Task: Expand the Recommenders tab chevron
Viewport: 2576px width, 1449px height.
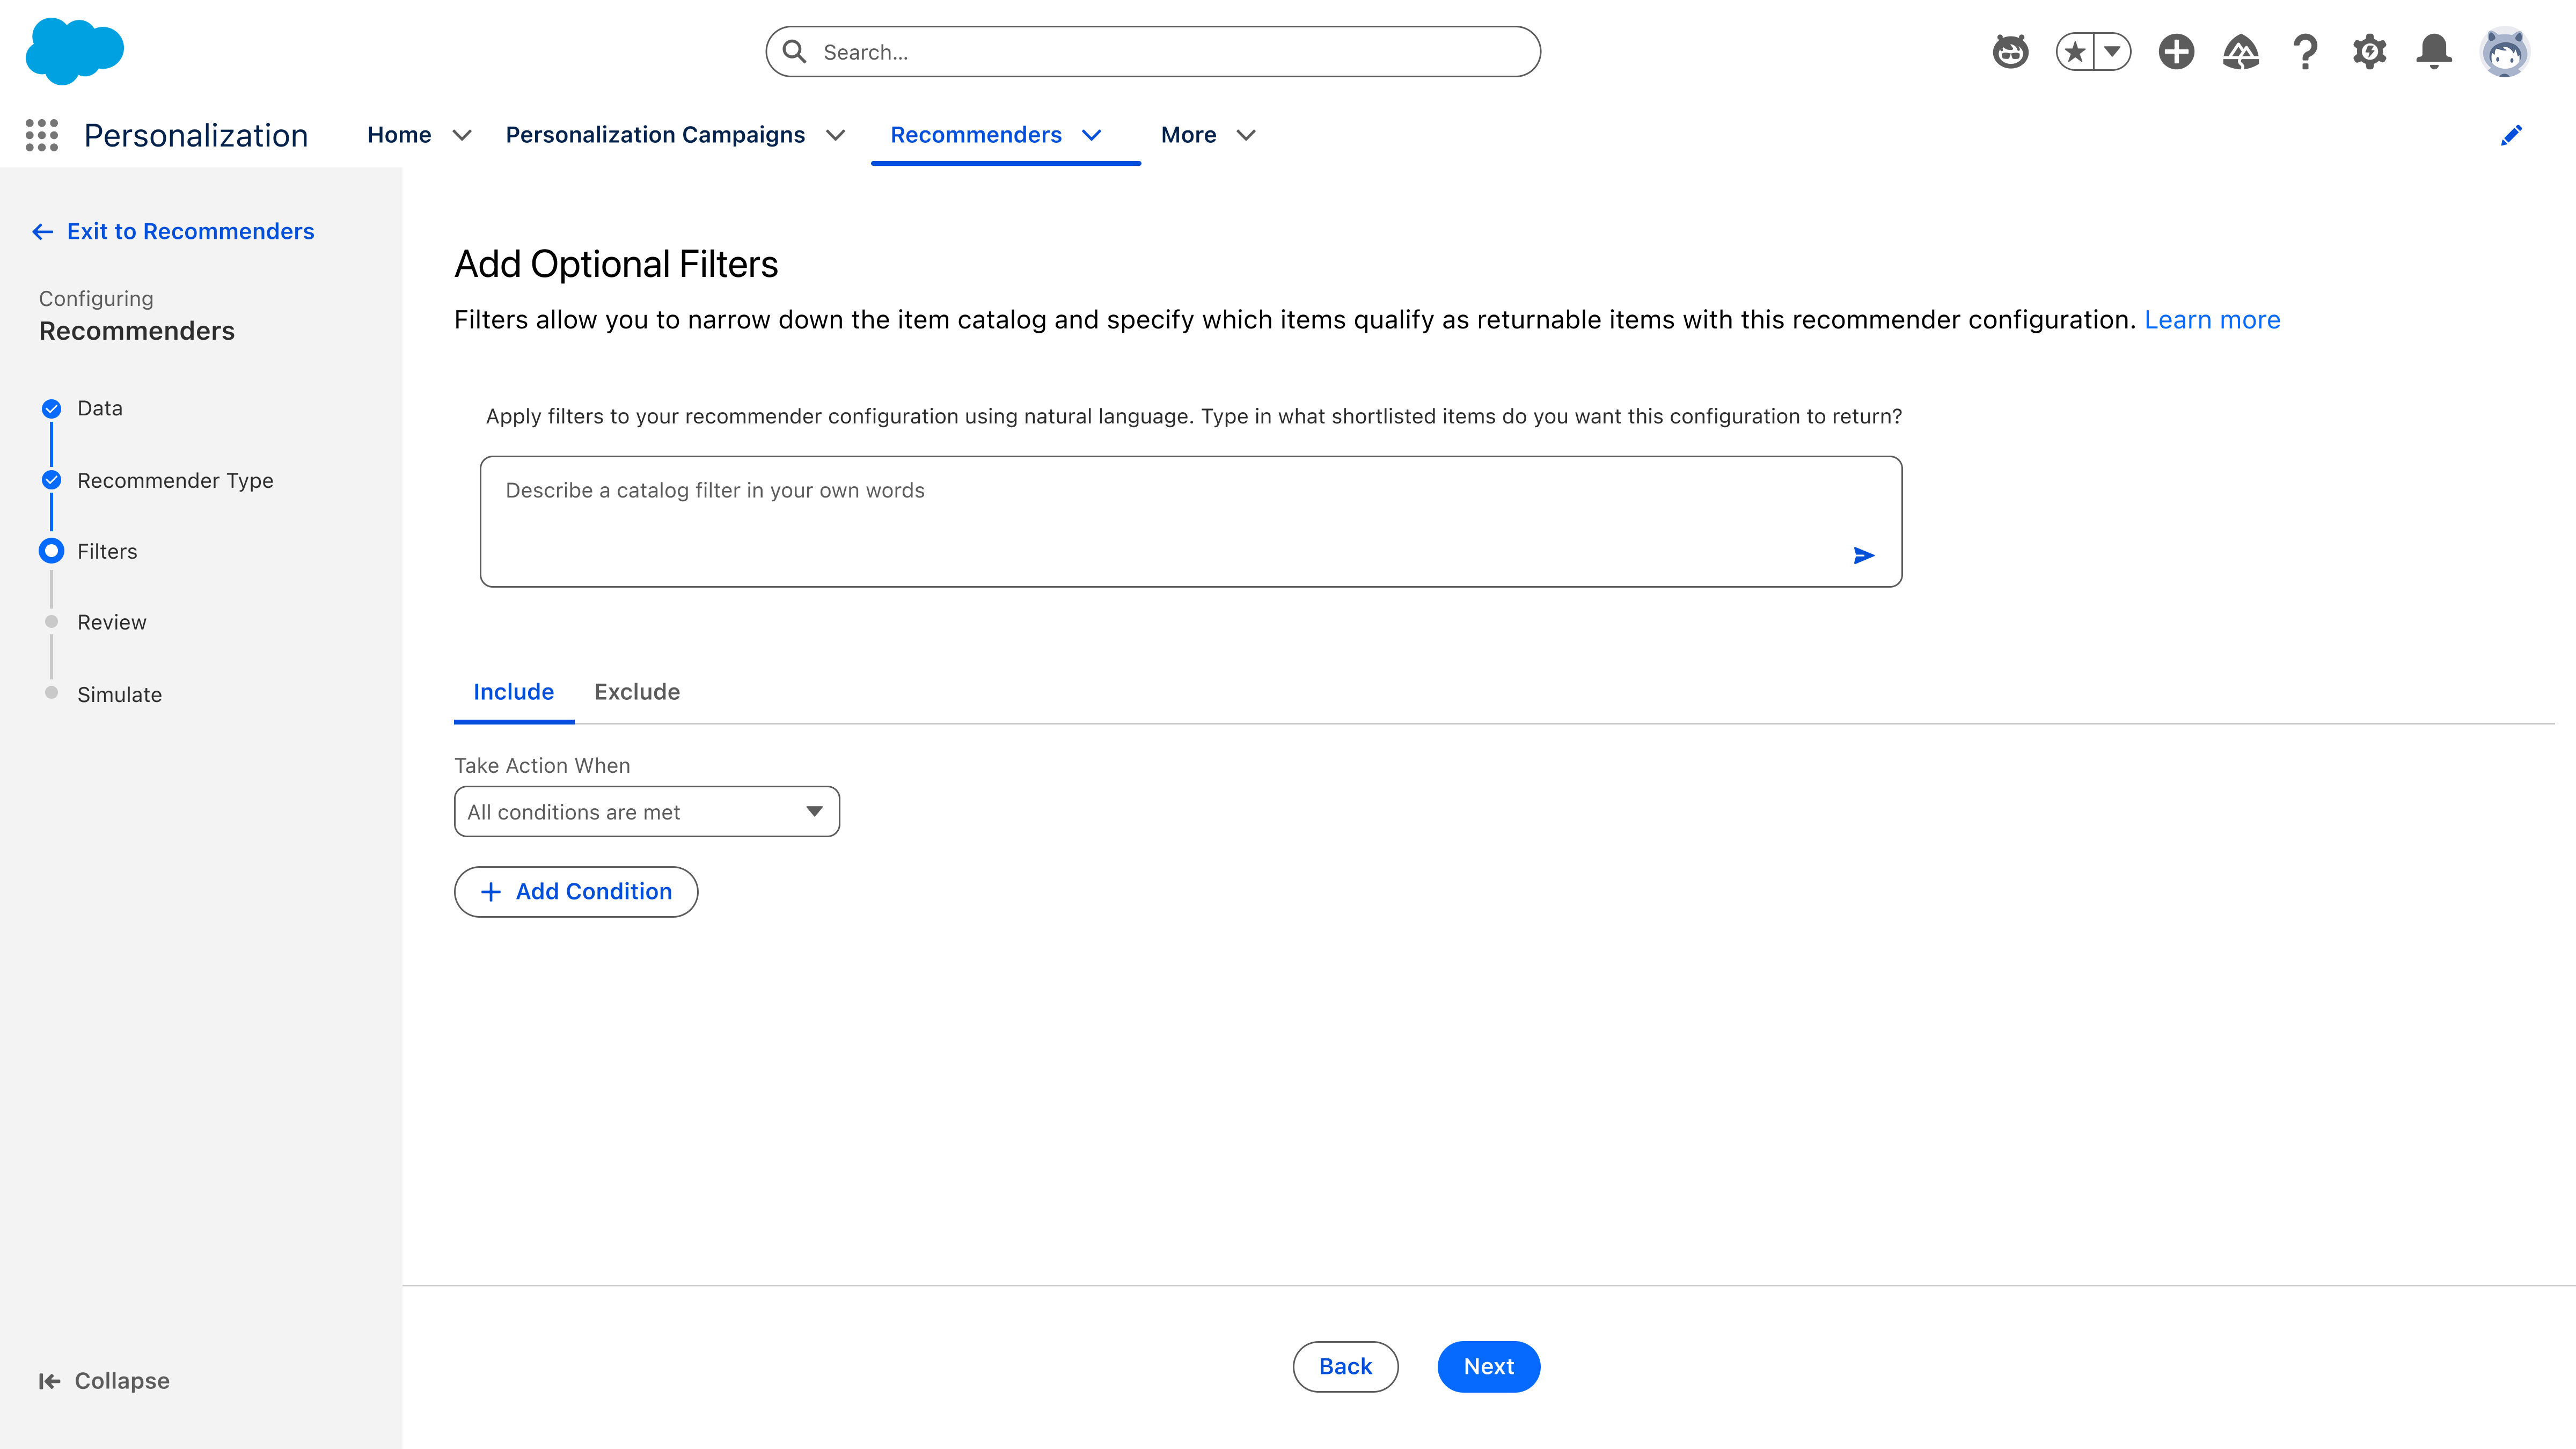Action: [1092, 135]
